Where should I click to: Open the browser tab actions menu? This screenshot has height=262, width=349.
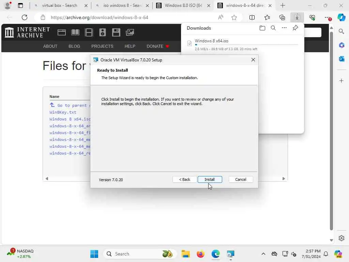pos(20,5)
